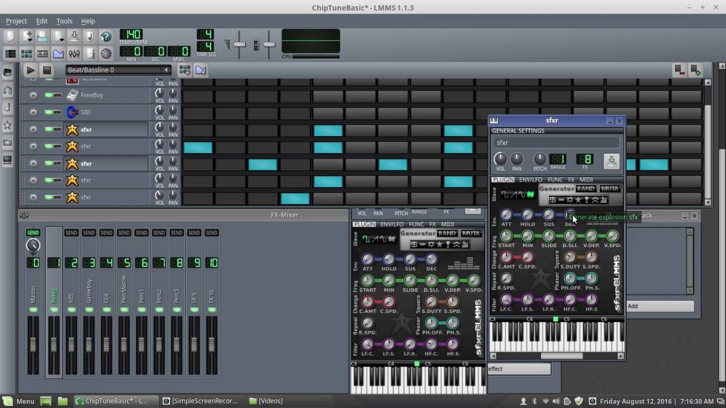Image resolution: width=726 pixels, height=408 pixels.
Task: Click the sfxr piano keyboard's horizontal scrollbar
Action: coord(556,356)
